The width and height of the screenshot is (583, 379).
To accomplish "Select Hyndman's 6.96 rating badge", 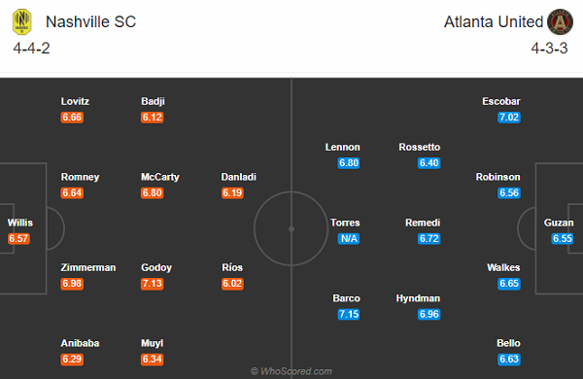I will coord(429,314).
